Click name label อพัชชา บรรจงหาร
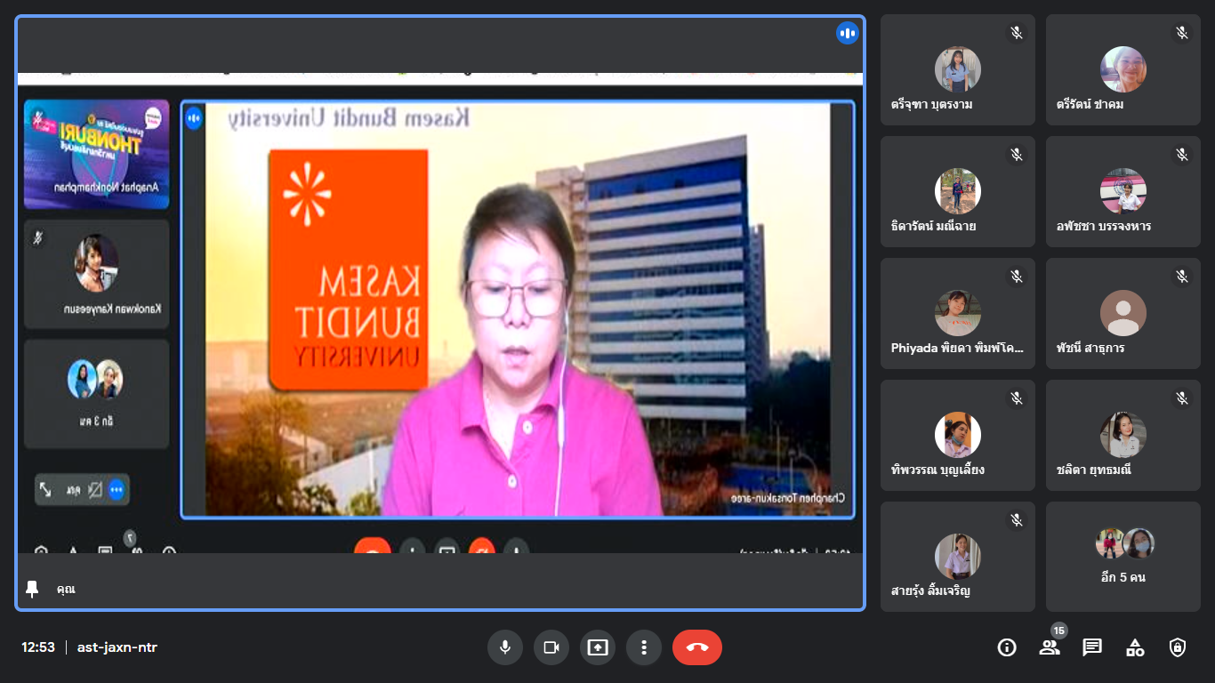Image resolution: width=1215 pixels, height=683 pixels. click(1104, 226)
